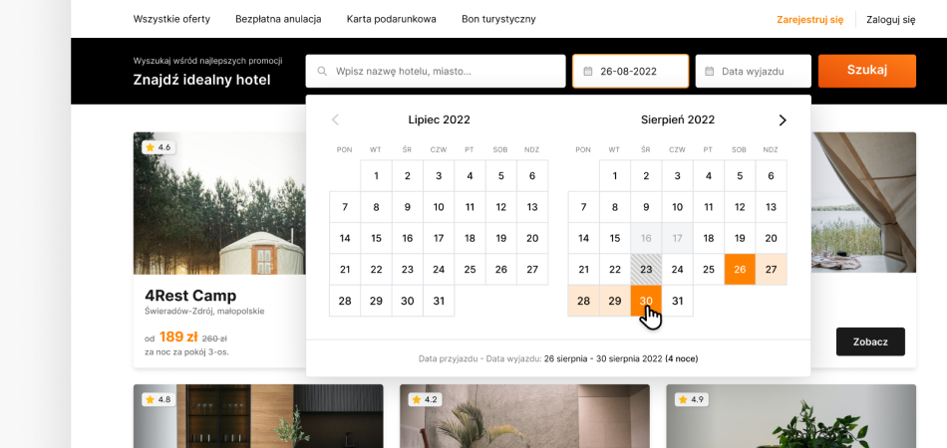The width and height of the screenshot is (947, 448).
Task: Click calendar icon in arrival date field
Action: [588, 71]
